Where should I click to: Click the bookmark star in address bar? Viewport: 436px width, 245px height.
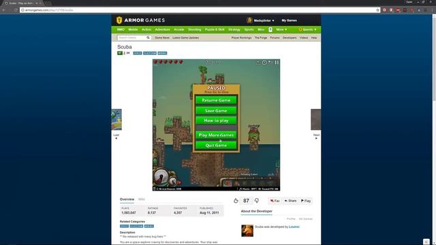[x=377, y=10]
